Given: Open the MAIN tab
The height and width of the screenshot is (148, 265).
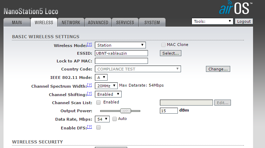Looking at the screenshot, I should [x=17, y=22].
